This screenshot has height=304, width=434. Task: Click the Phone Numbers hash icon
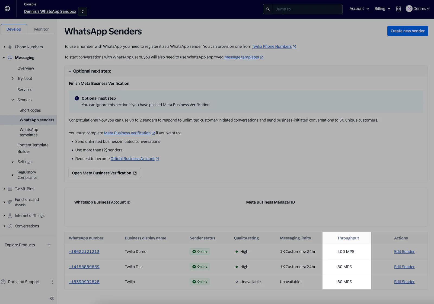(10, 47)
